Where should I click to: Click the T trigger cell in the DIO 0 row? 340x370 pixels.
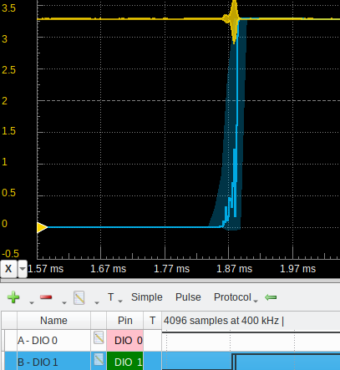[152, 341]
